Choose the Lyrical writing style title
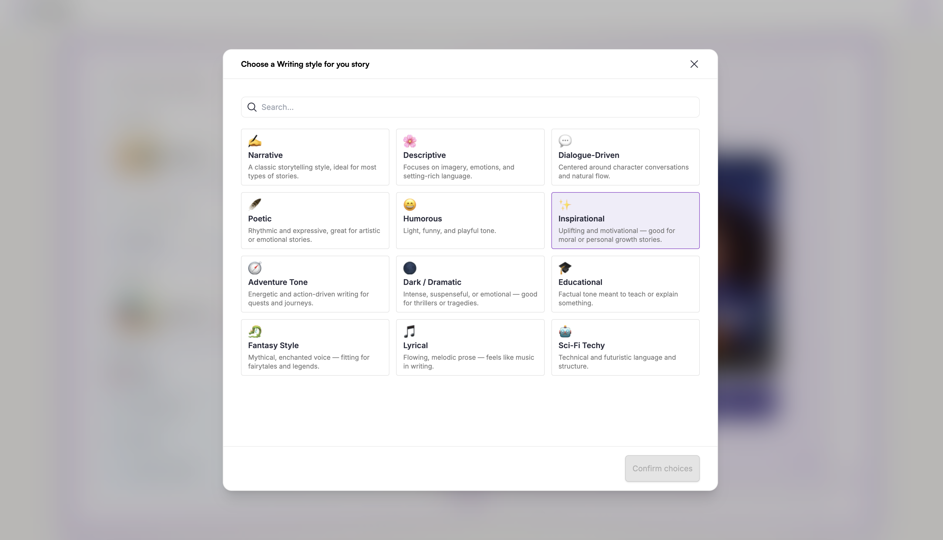This screenshot has height=540, width=943. coord(415,345)
